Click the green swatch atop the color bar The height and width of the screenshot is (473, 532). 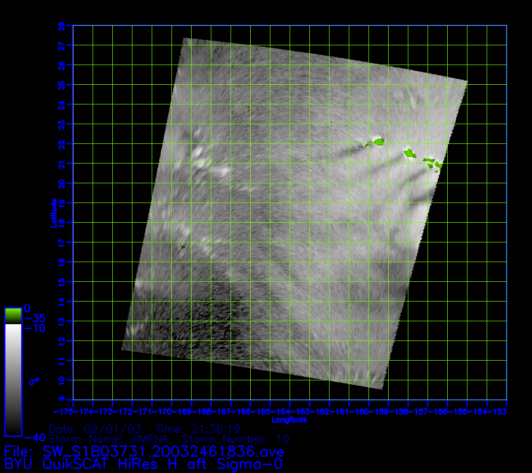click(13, 315)
